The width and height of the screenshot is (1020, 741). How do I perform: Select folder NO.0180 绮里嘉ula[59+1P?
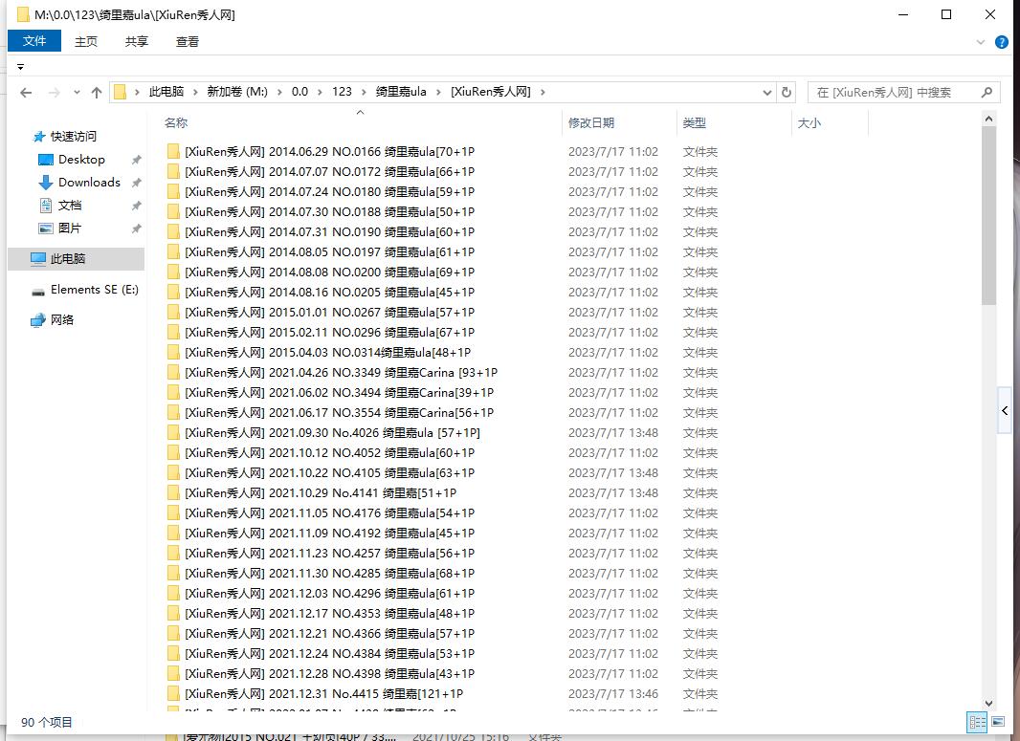tap(329, 192)
